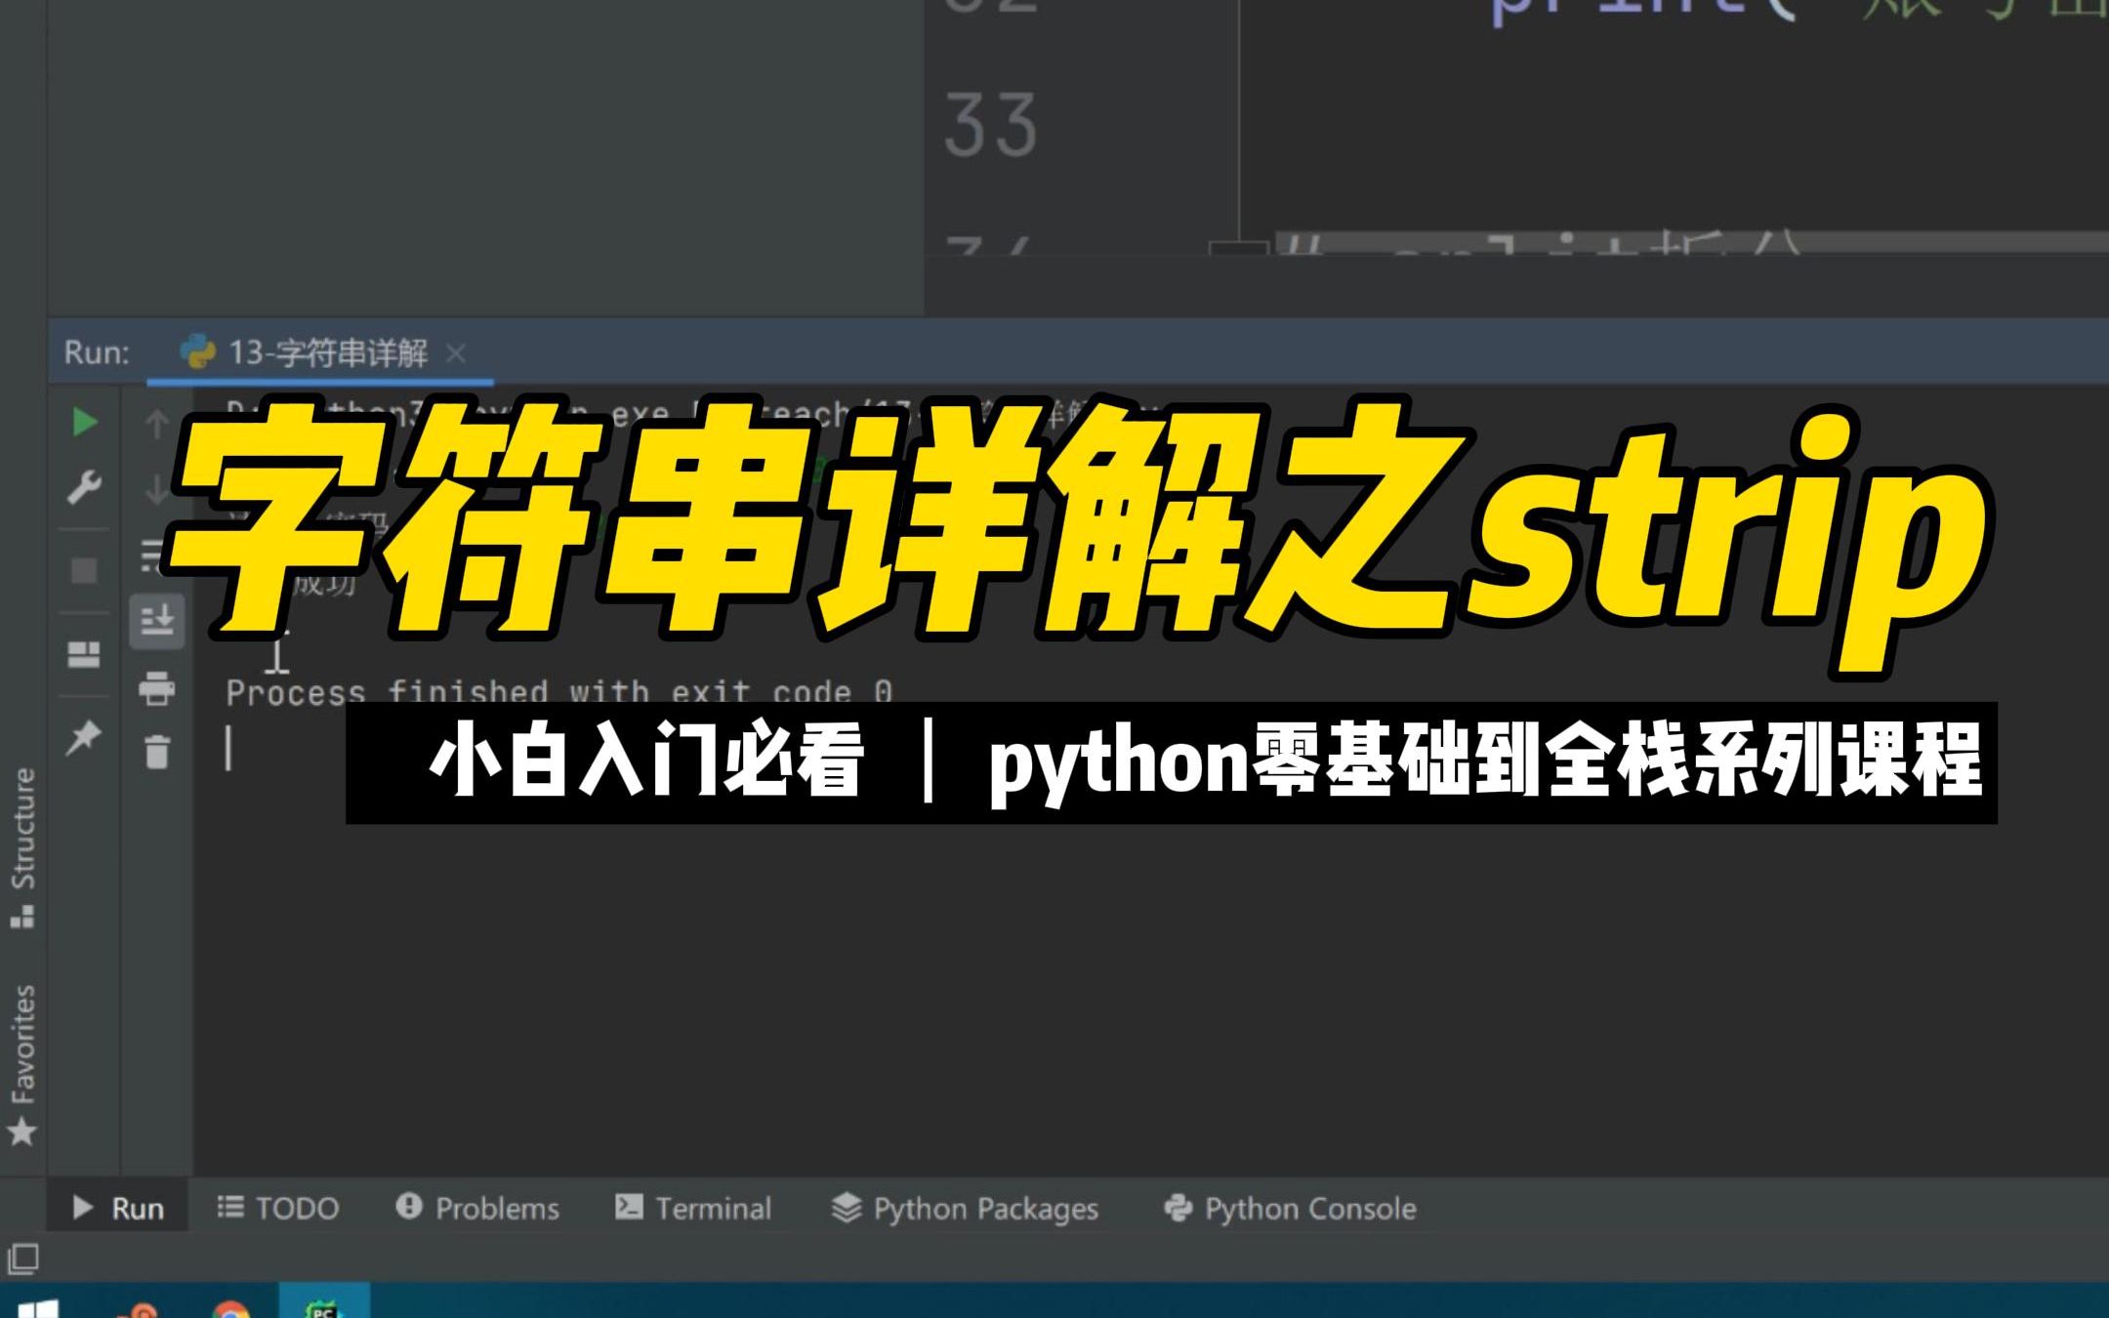Open the TODO tool window
The image size is (2109, 1318).
(277, 1209)
